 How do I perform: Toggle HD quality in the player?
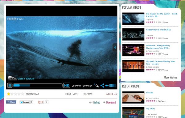click(67, 85)
